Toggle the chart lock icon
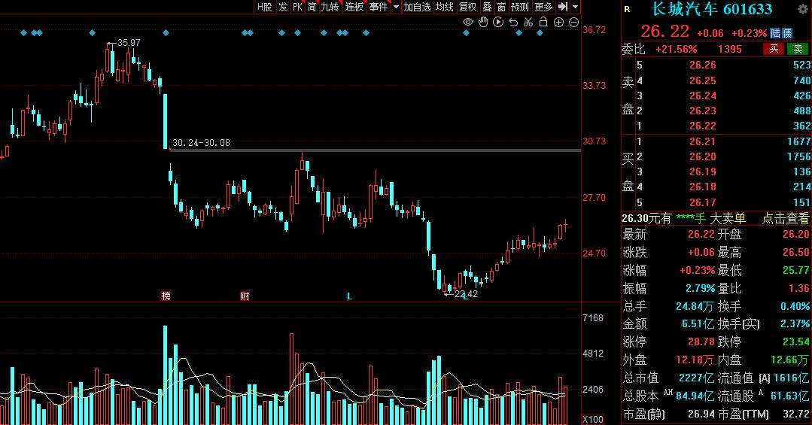The image size is (812, 425). coord(543,22)
